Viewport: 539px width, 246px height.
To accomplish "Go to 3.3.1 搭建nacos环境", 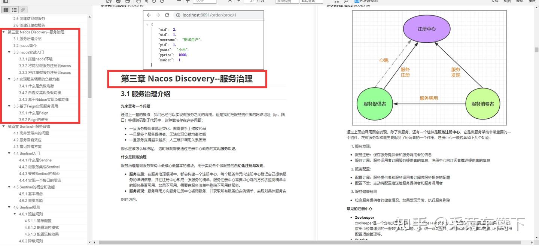I will click(x=36, y=59).
